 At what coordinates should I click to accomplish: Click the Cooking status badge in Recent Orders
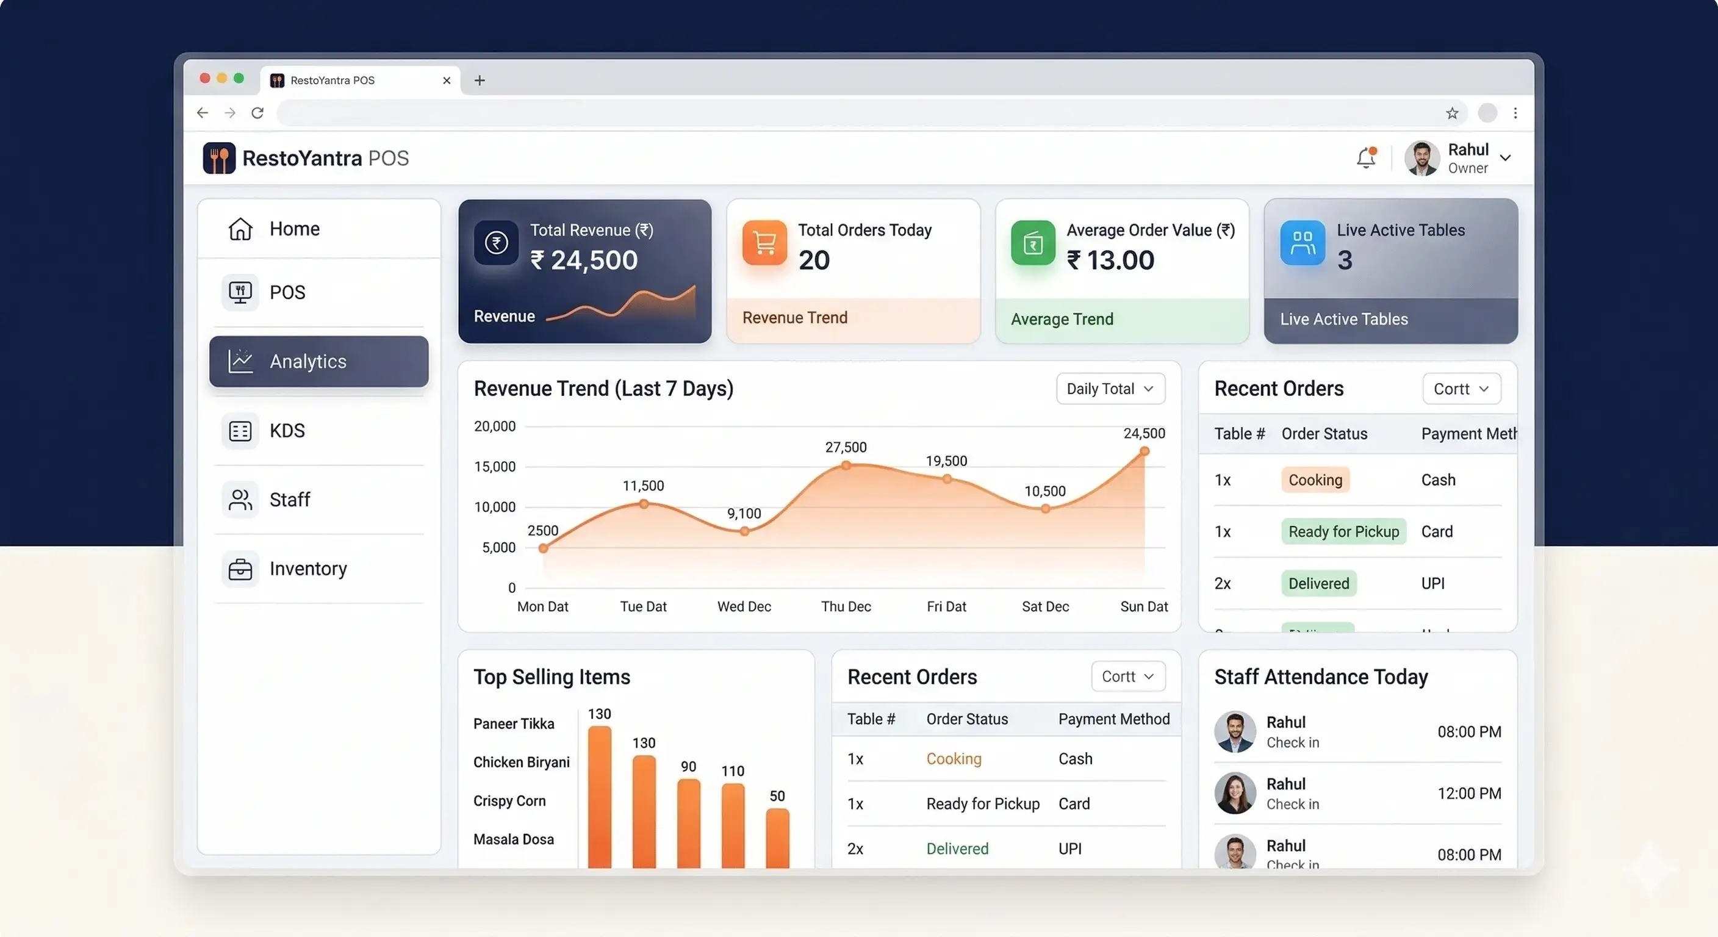click(1315, 479)
